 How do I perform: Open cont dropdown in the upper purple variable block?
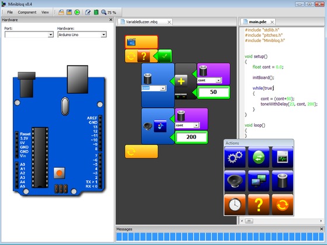coord(218,80)
